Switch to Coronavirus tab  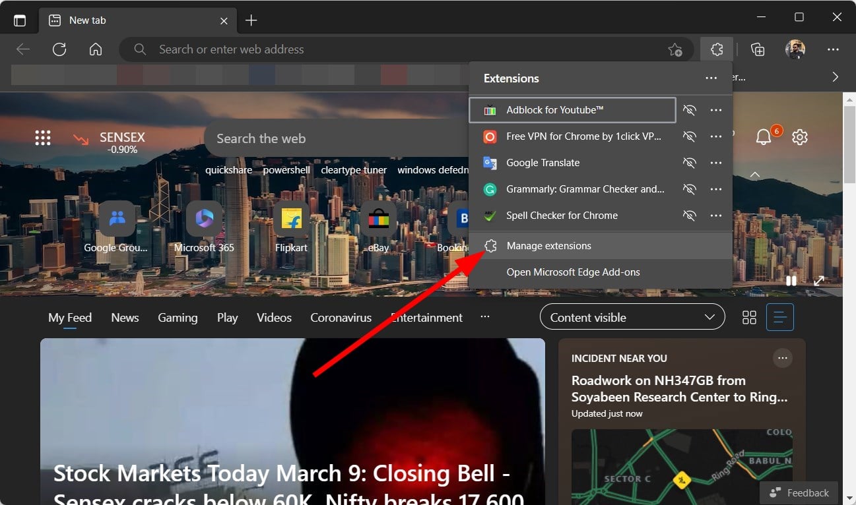click(341, 318)
